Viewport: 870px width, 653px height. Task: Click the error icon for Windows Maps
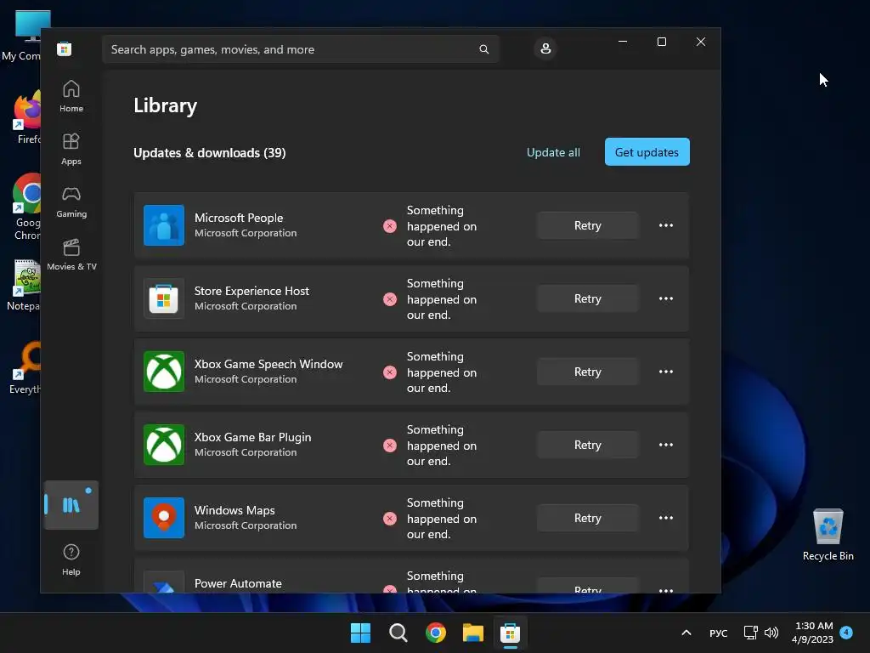point(390,519)
